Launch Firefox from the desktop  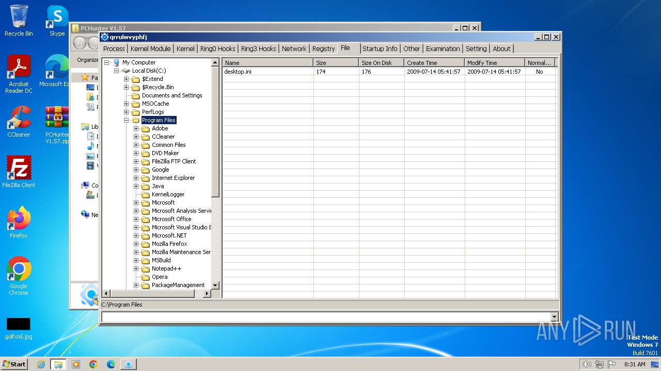pyautogui.click(x=19, y=223)
